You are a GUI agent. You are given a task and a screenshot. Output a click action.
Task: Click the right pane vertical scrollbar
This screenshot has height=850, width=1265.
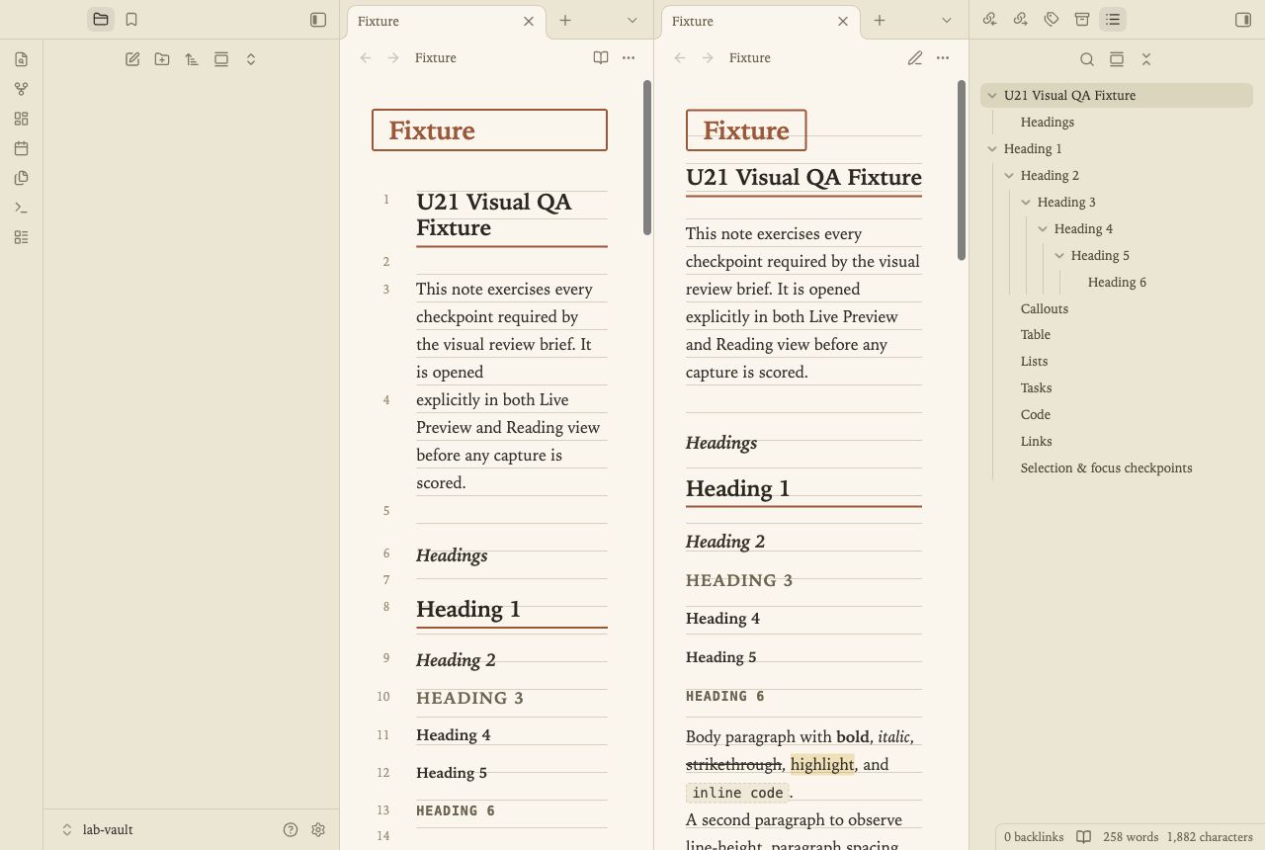click(x=962, y=170)
